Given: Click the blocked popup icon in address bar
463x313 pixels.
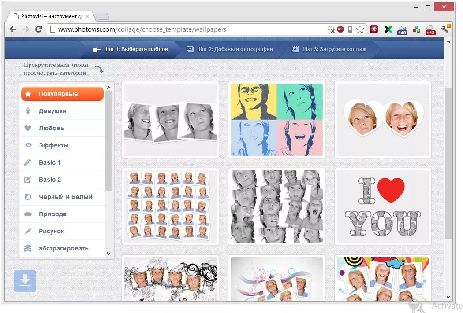Looking at the screenshot, I should 331,29.
